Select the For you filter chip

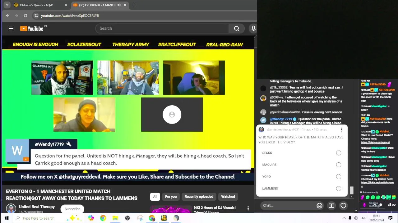171,196
